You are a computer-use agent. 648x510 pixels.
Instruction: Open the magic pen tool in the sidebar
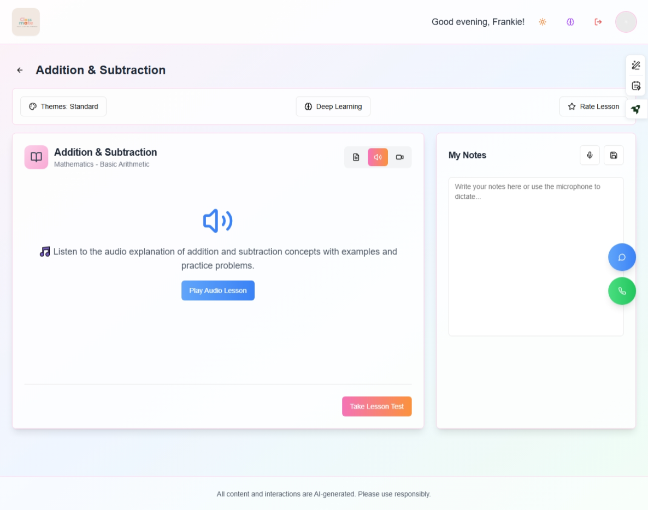pos(635,64)
